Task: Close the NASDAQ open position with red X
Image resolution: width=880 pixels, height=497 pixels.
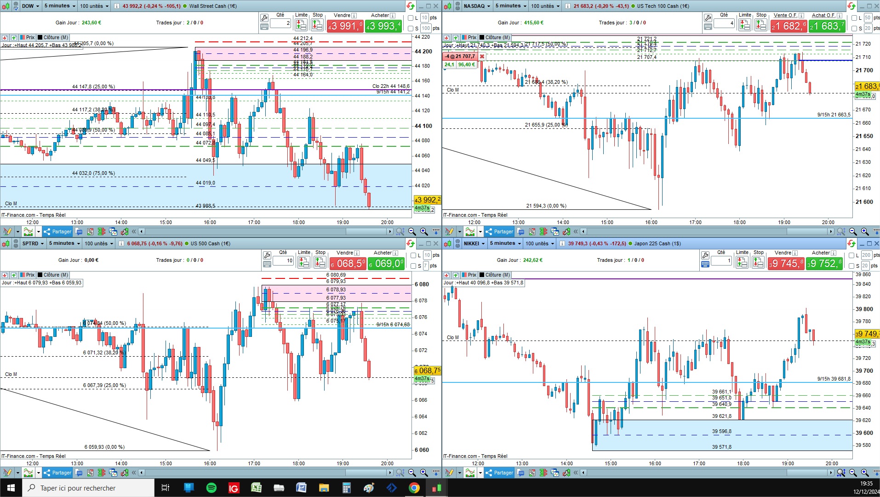Action: coord(482,56)
